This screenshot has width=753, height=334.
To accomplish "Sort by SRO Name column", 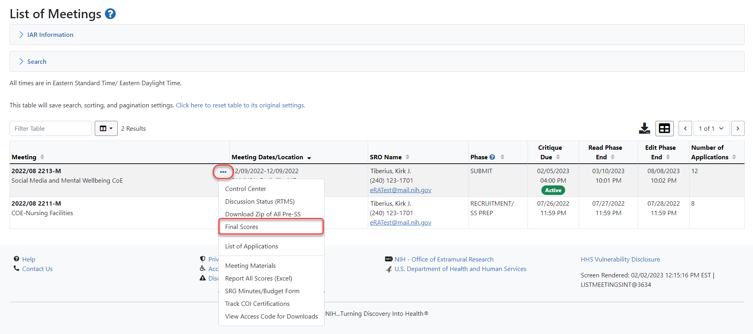I will [407, 157].
